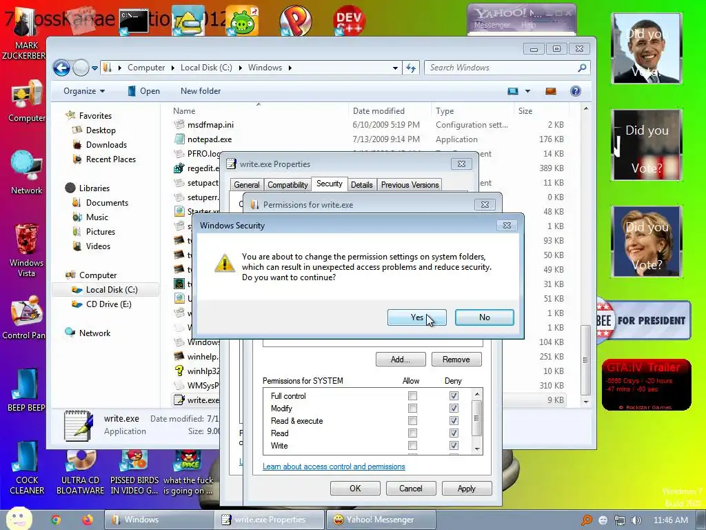Image resolution: width=706 pixels, height=530 pixels.
Task: Click the permissions list scrollbar down arrow
Action: (477, 449)
